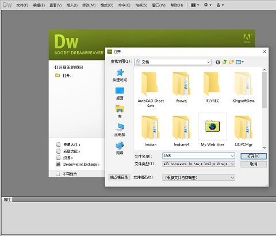The width and height of the screenshot is (276, 236).
Task: Click the document icon in look-in box
Action: click(138, 62)
